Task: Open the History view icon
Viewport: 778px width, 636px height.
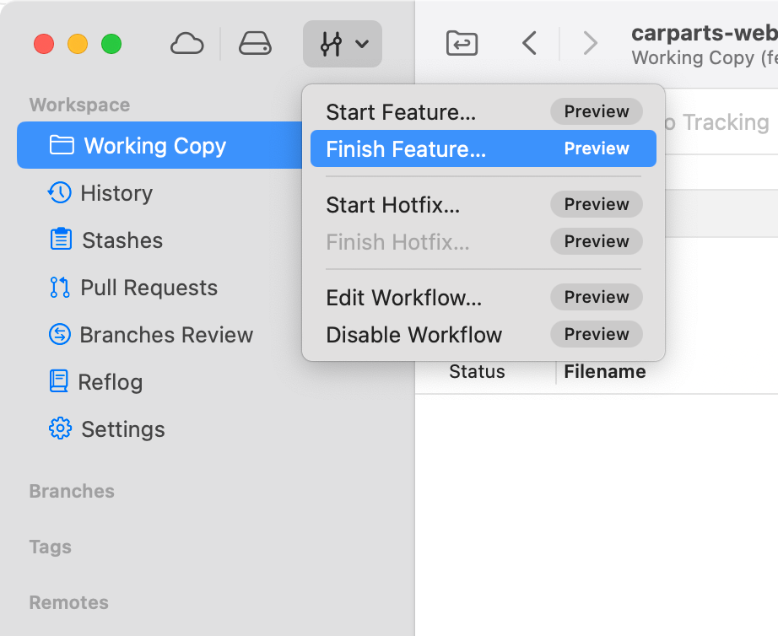Action: click(59, 193)
